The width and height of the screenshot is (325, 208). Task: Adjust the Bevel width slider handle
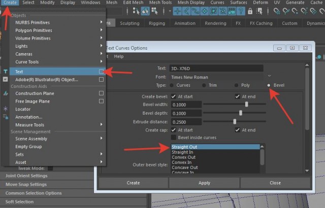click(x=246, y=104)
